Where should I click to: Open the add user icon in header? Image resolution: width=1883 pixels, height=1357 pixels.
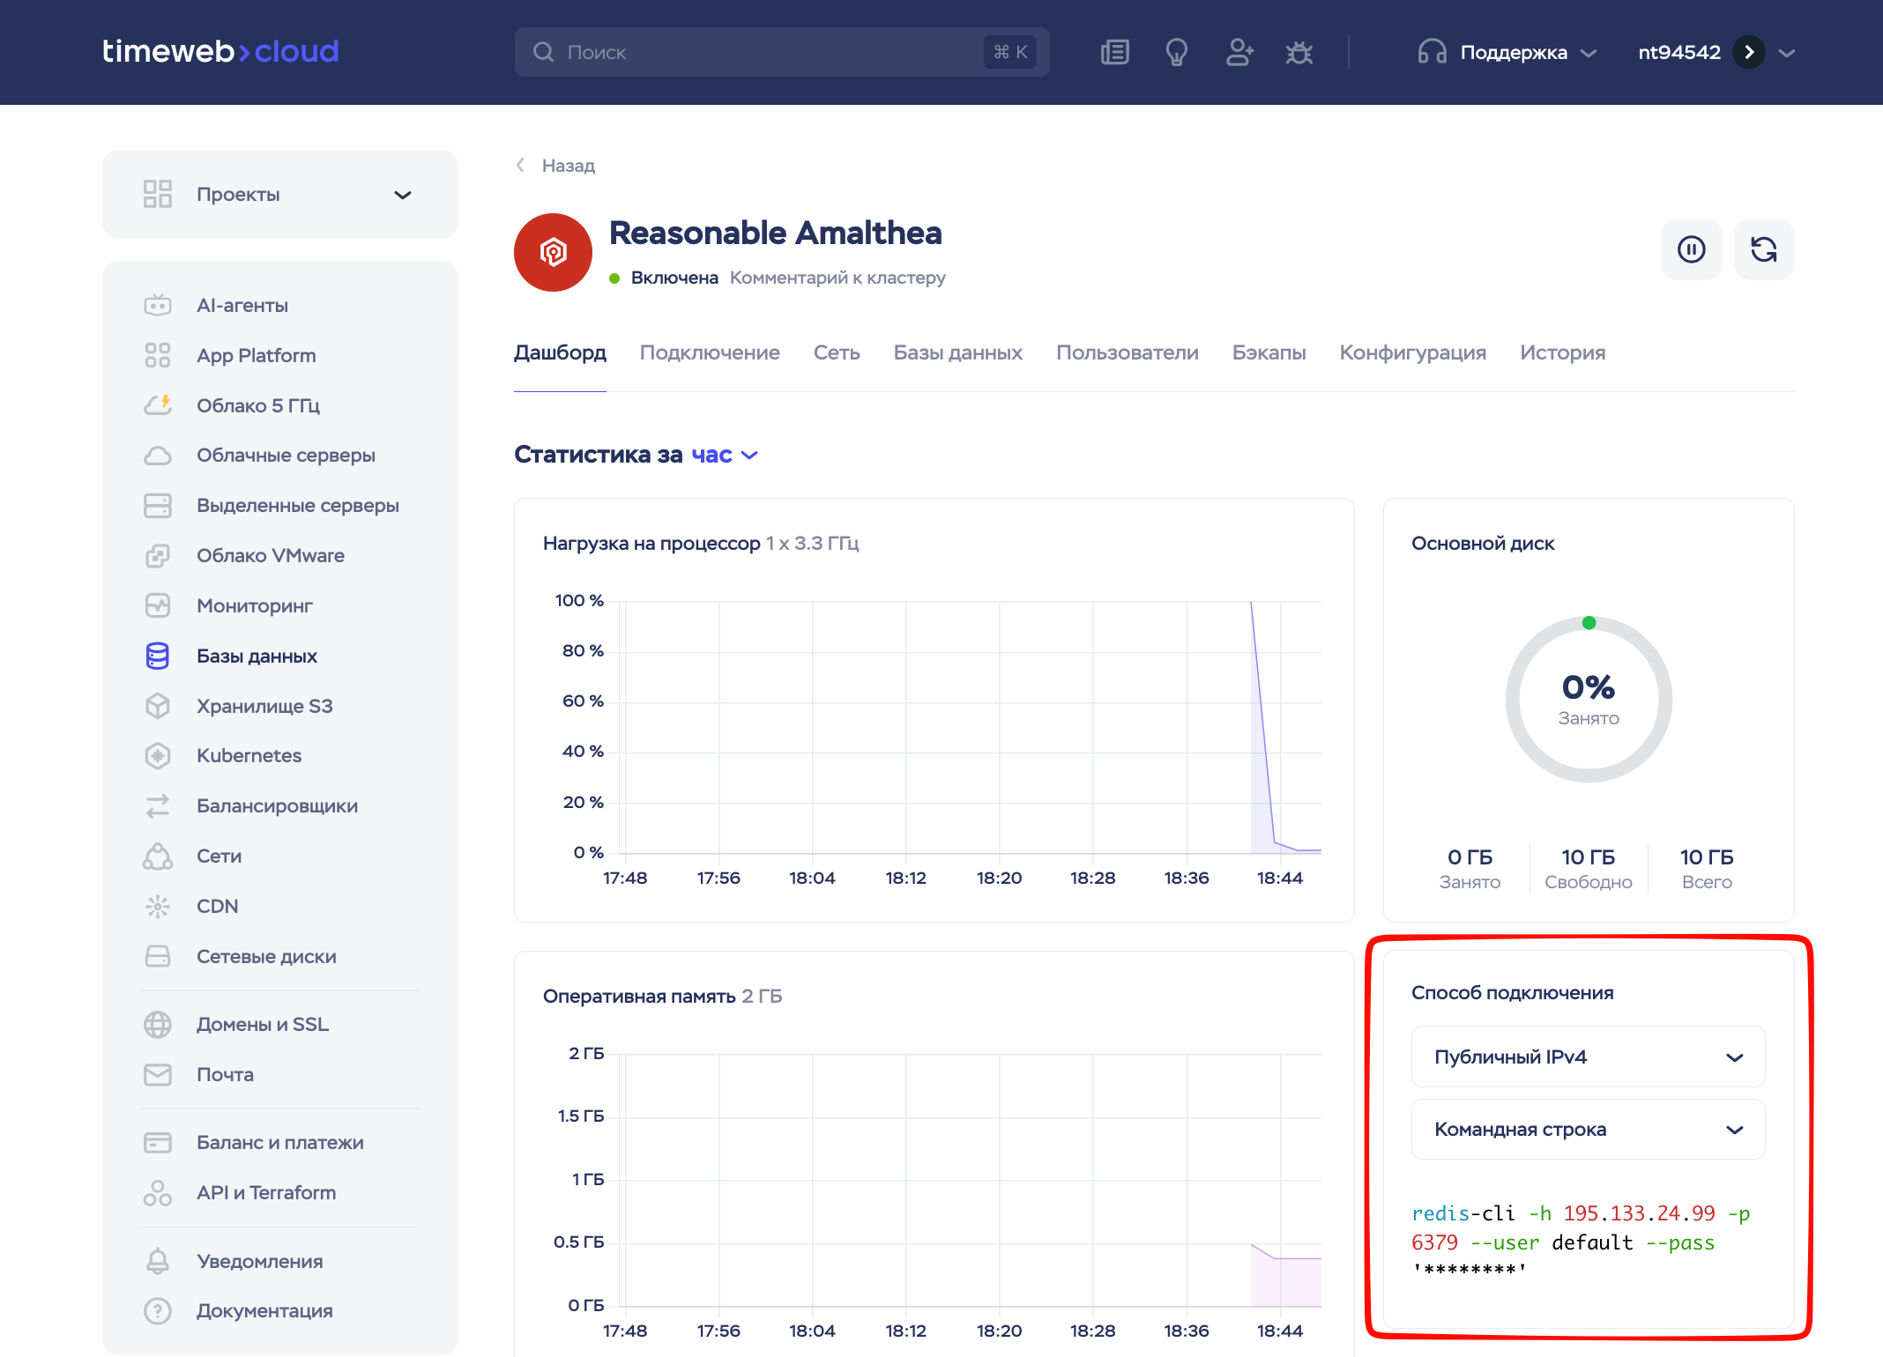coord(1239,52)
